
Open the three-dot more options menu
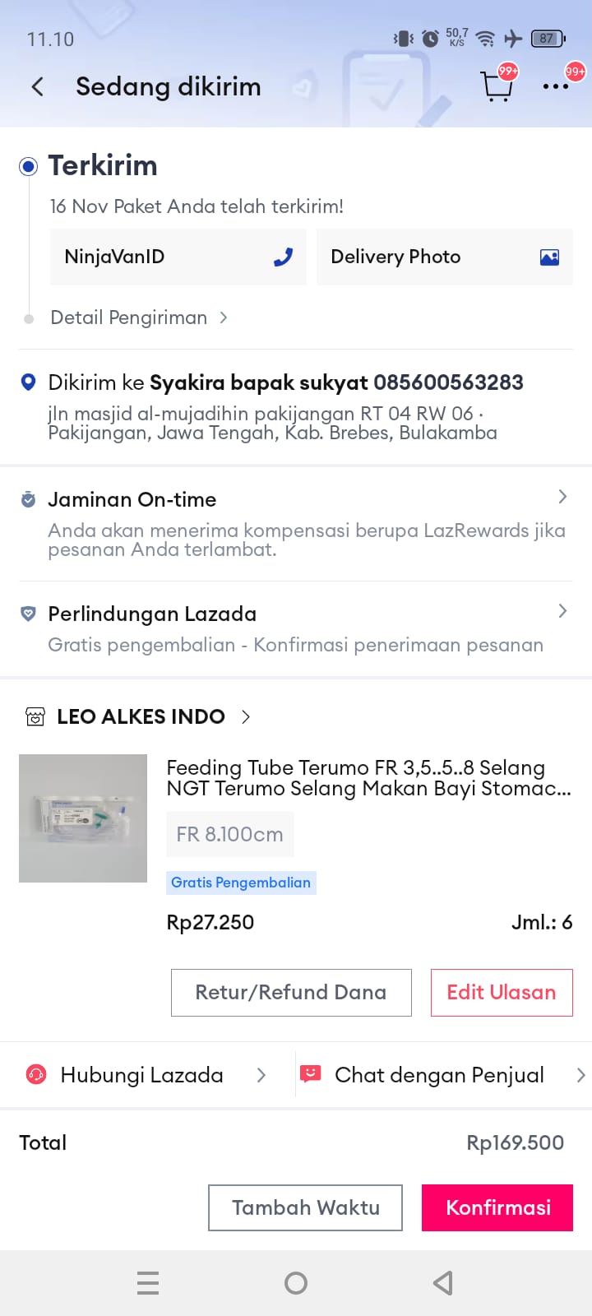555,86
